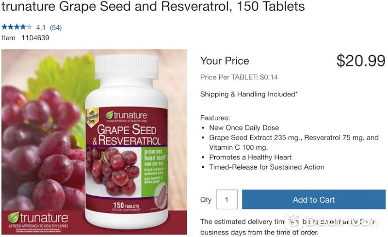The width and height of the screenshot is (388, 237).
Task: Click the Qty quantity input field
Action: [x=226, y=199]
